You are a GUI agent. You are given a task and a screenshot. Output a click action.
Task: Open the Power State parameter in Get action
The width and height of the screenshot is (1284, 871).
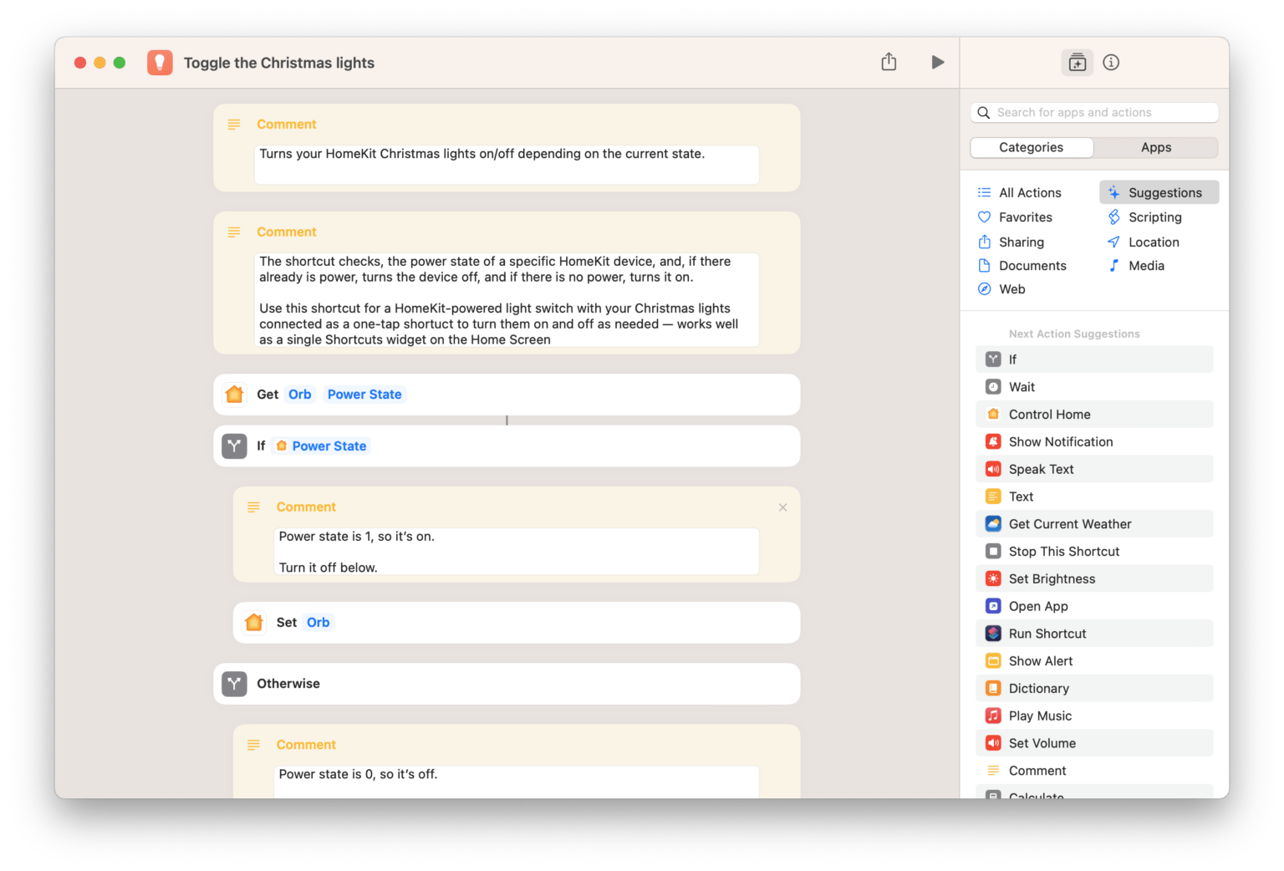pyautogui.click(x=364, y=395)
